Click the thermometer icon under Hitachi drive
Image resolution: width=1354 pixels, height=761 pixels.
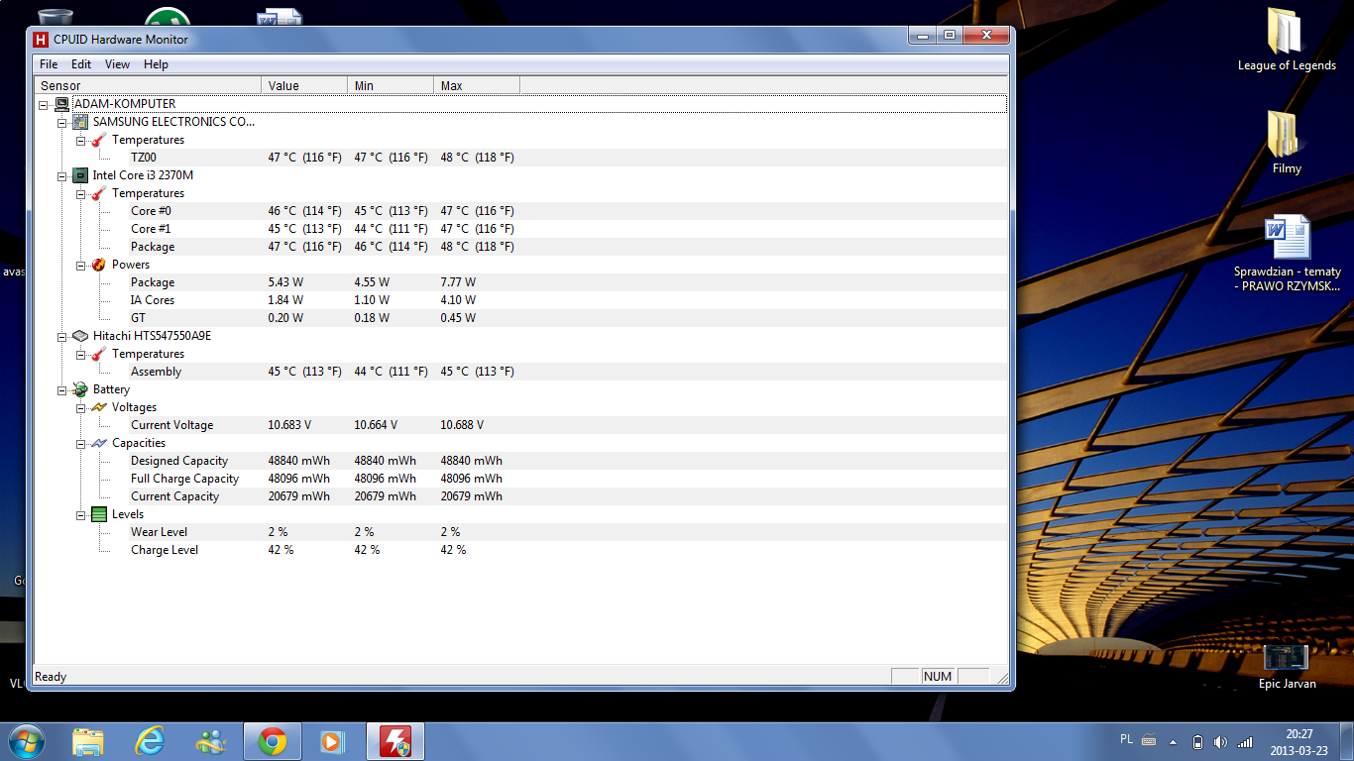pos(99,354)
